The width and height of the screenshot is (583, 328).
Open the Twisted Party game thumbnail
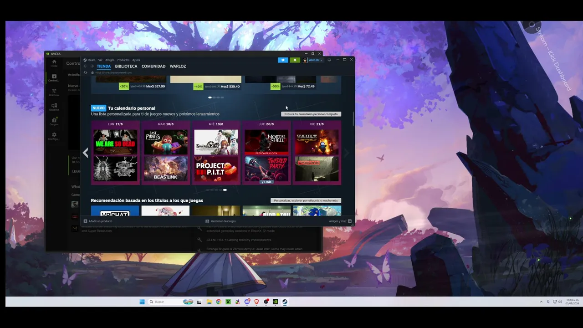tap(266, 169)
